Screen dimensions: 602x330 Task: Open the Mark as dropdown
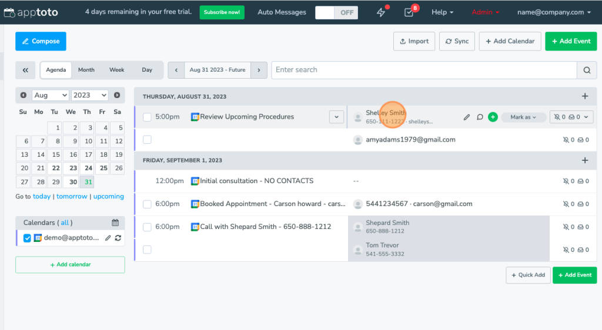point(523,117)
